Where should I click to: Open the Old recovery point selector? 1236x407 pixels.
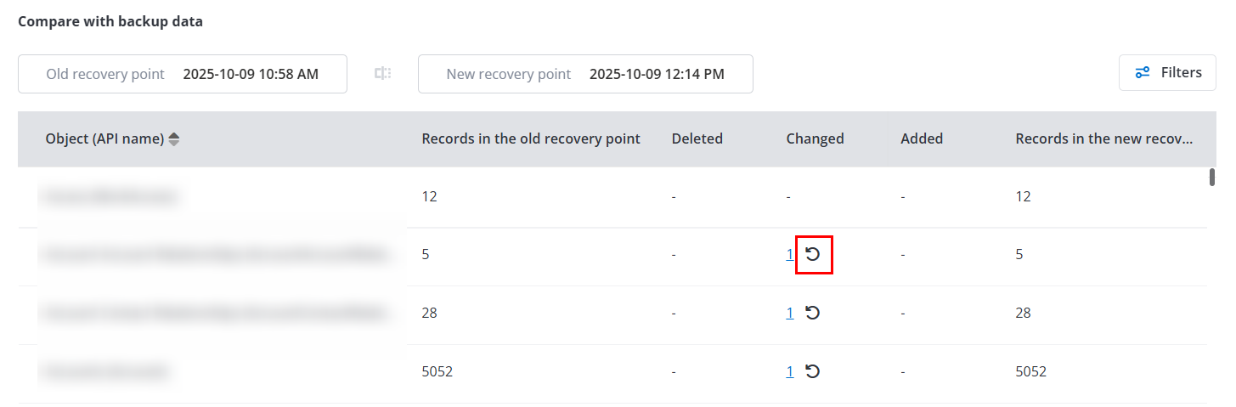[183, 74]
